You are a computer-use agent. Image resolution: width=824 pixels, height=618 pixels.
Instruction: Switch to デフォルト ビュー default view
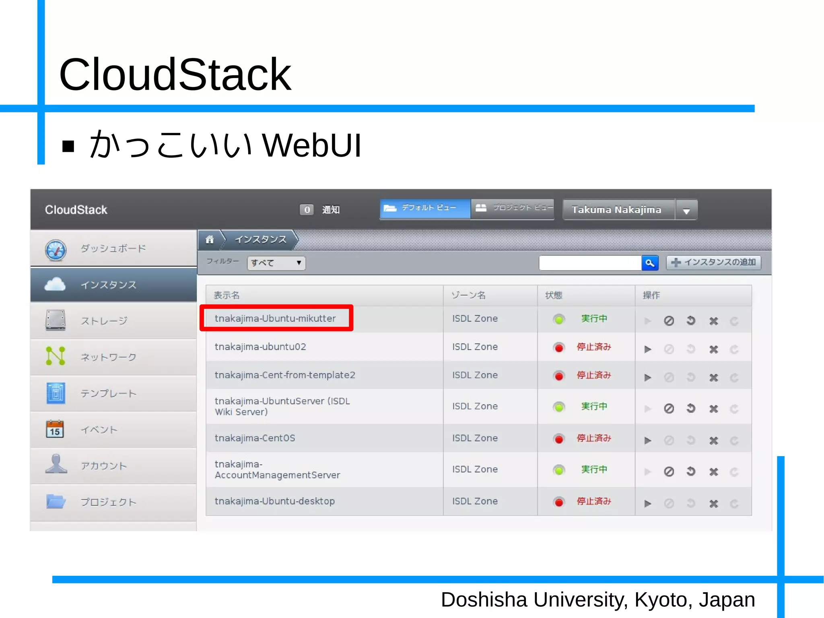point(425,209)
